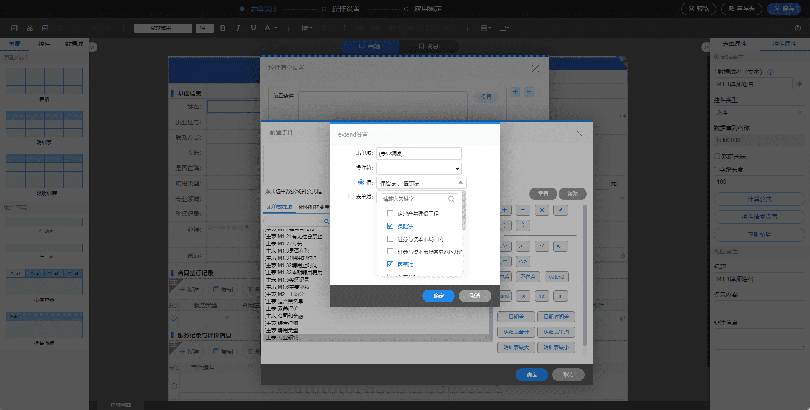810x410 pixels.
Task: Toggle underline formatting in toolbar
Action: tap(254, 28)
